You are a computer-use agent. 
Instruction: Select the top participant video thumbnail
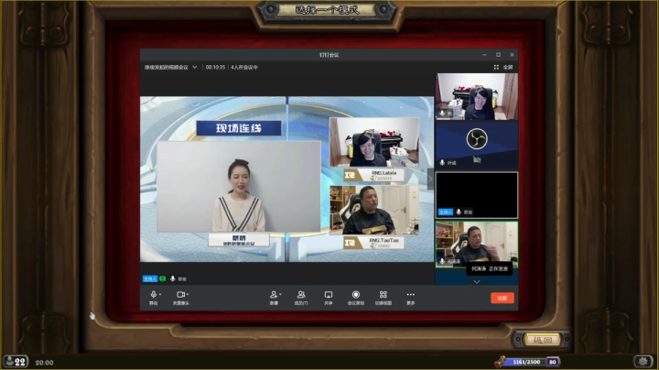tap(477, 97)
